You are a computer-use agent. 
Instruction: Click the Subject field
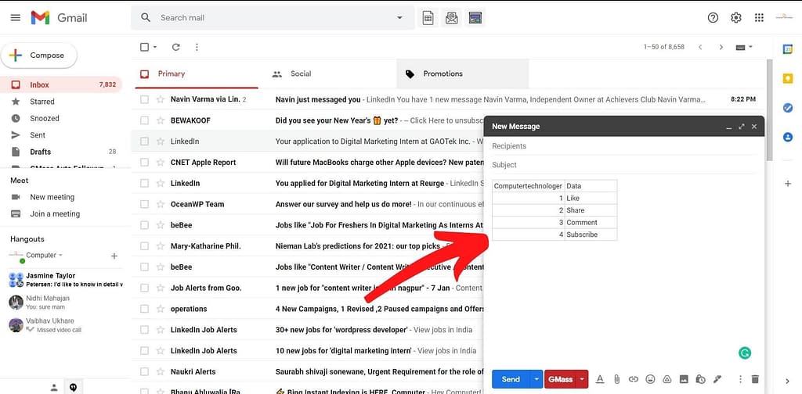[623, 165]
